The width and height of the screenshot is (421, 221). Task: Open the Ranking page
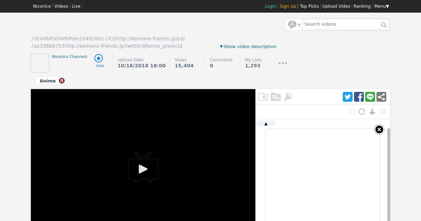point(362,6)
